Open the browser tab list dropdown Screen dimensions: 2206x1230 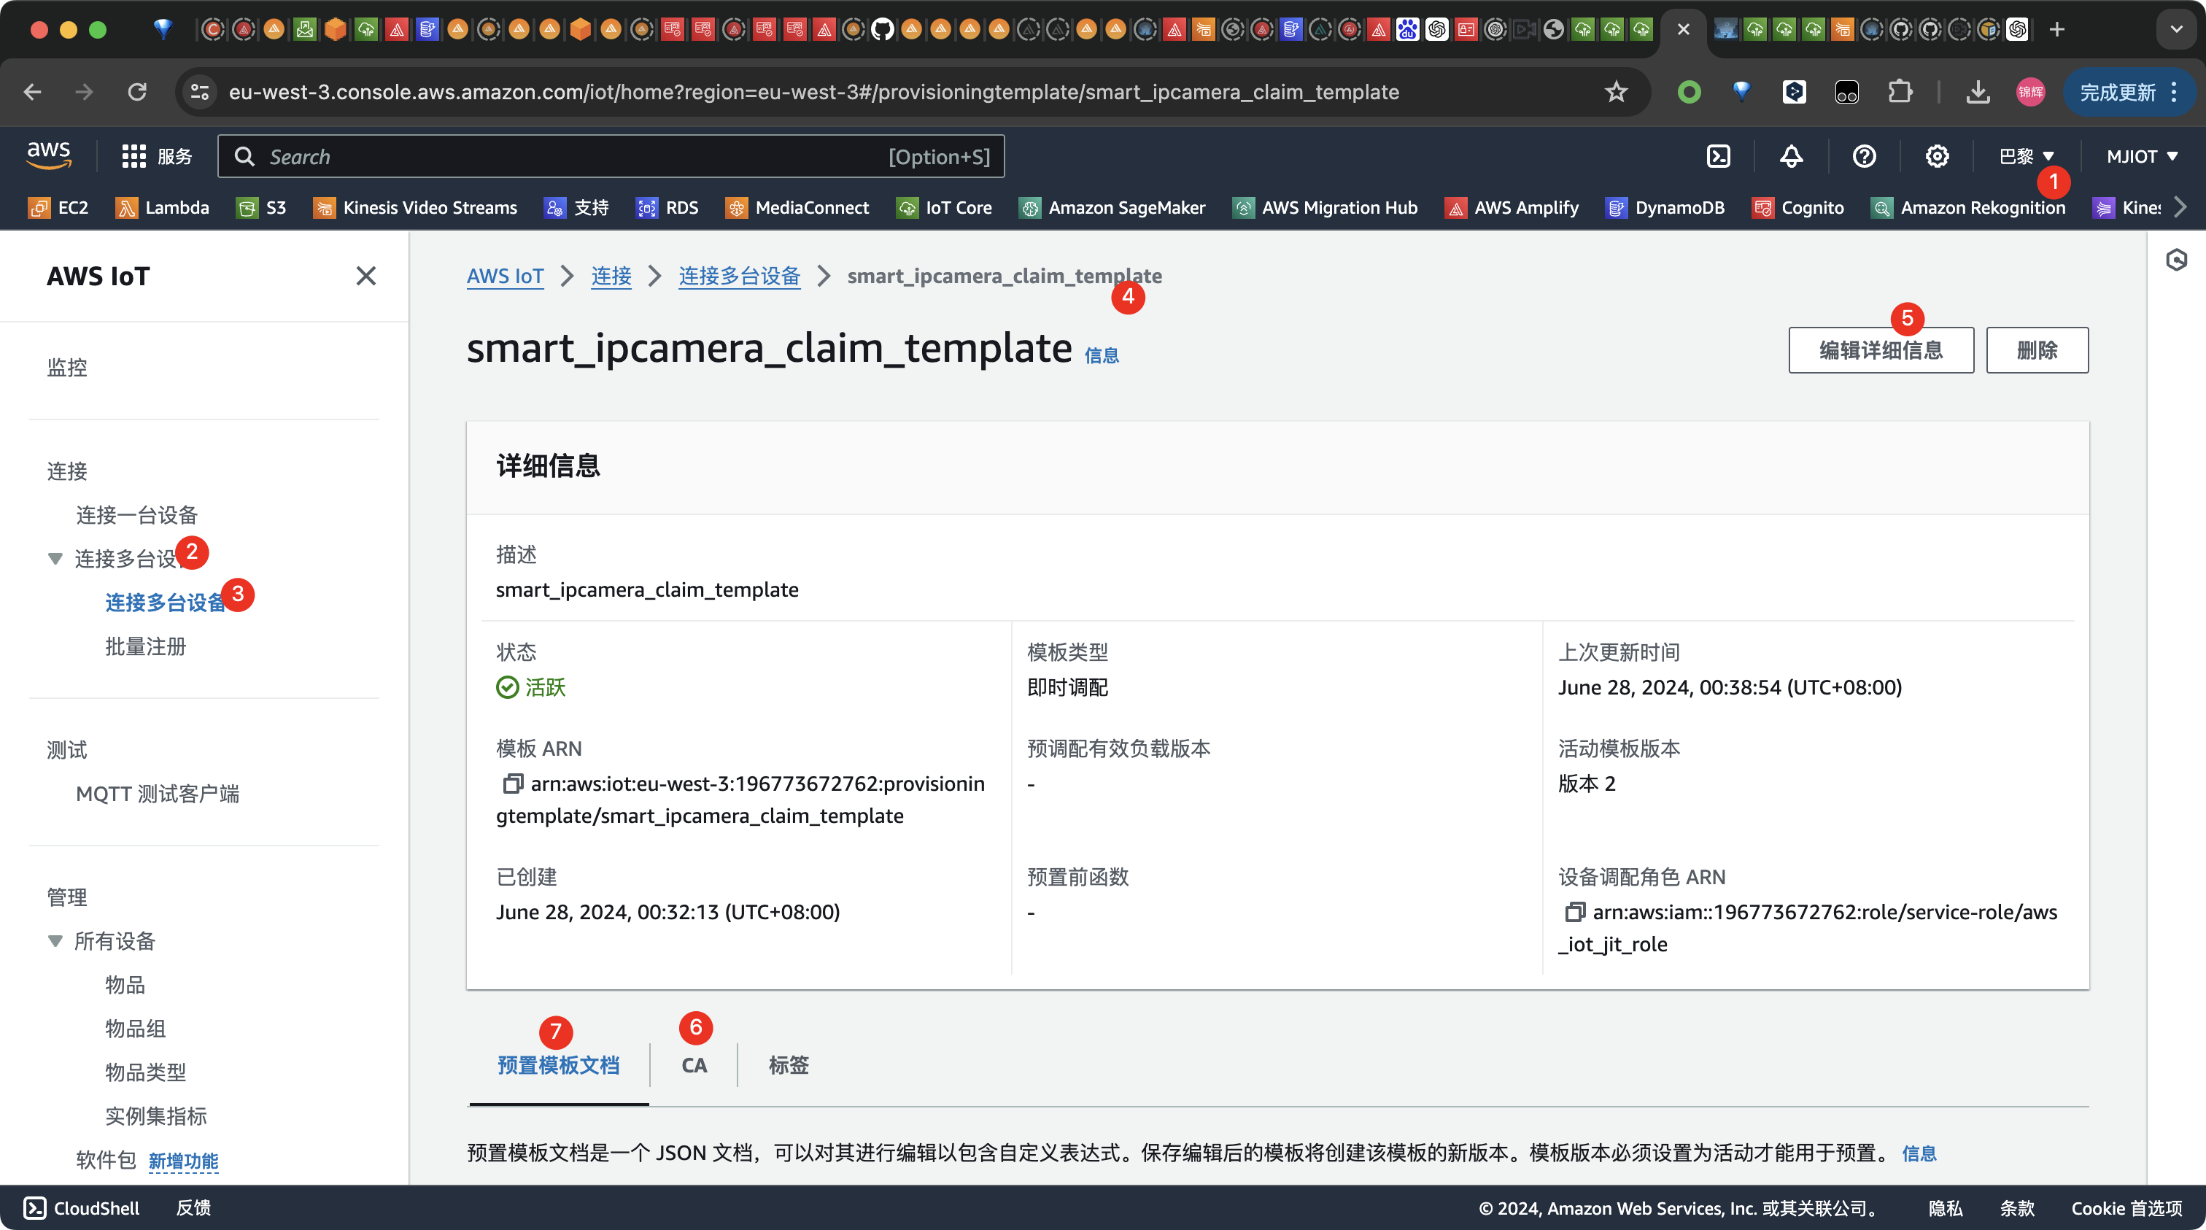(x=2176, y=29)
